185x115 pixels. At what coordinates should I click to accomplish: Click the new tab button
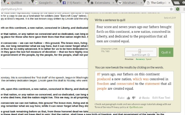pos(177,3)
